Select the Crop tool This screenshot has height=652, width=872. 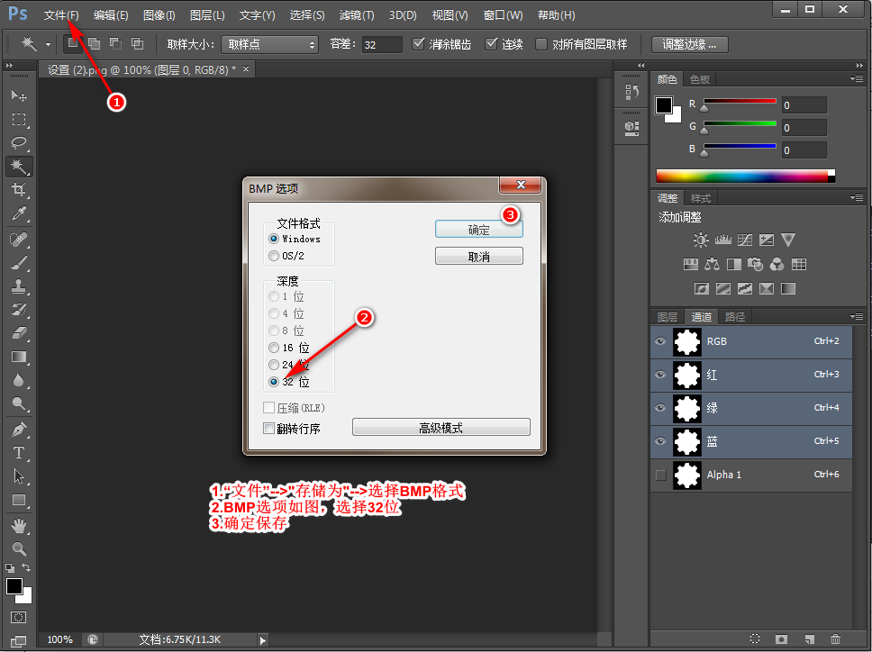coord(19,189)
